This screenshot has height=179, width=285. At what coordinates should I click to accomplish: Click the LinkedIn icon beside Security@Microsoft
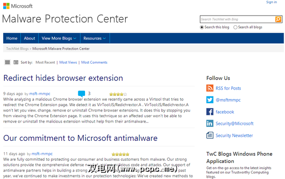[x=210, y=124]
